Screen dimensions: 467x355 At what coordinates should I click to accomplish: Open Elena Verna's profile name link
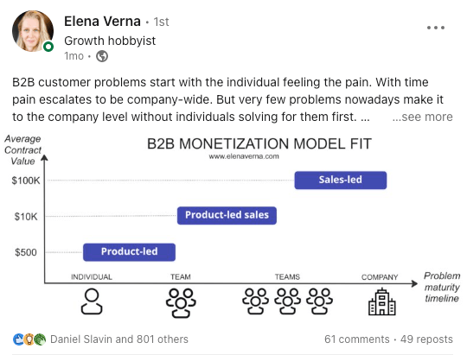point(102,22)
